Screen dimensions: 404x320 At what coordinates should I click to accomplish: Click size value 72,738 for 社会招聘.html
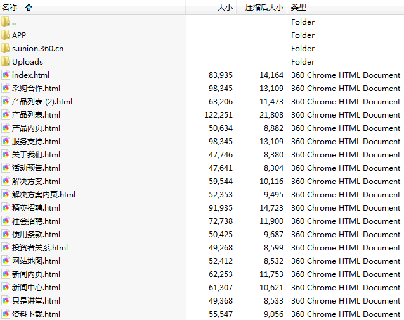tap(221, 221)
